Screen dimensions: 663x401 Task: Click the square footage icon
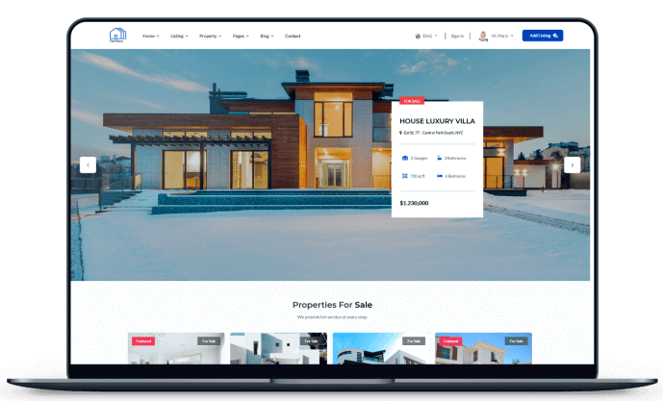point(404,176)
